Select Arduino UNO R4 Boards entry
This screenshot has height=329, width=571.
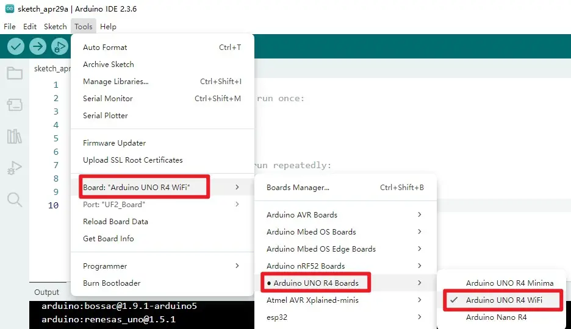[345, 283]
